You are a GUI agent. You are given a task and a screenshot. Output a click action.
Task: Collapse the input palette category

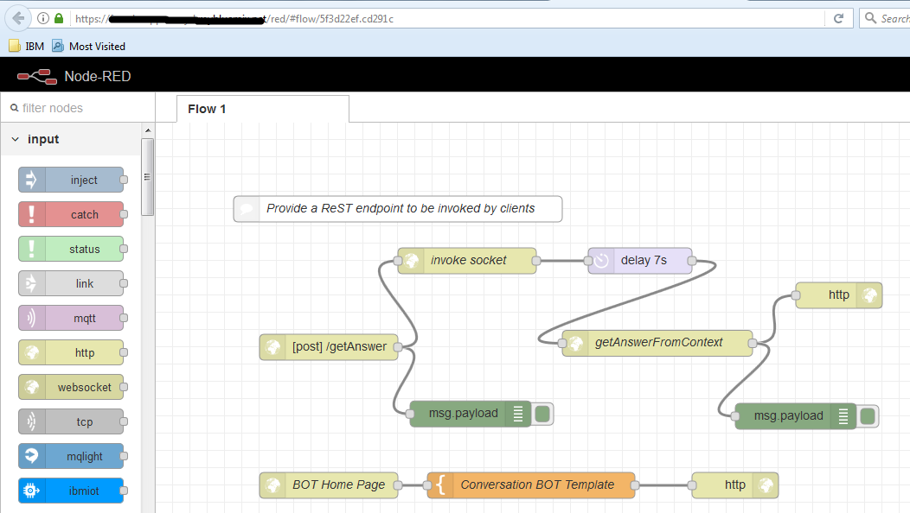pyautogui.click(x=16, y=139)
